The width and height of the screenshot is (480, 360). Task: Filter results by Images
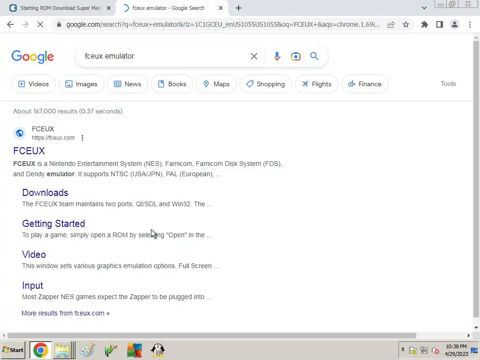coord(82,84)
